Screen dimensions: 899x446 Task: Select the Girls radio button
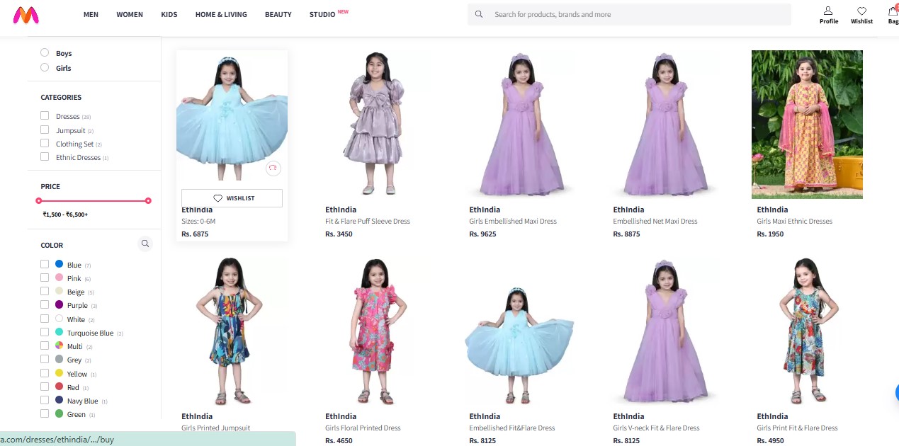tap(45, 67)
